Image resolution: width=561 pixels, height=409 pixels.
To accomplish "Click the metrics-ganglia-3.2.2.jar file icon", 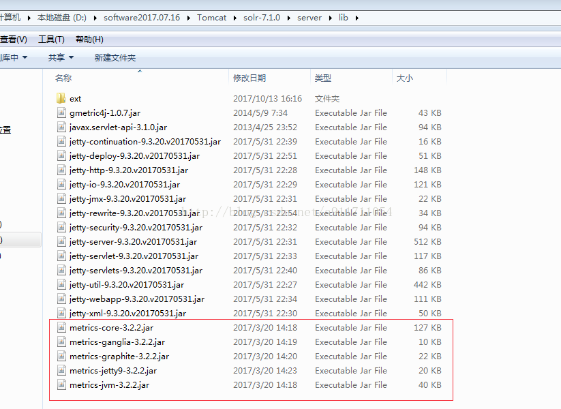I will [61, 342].
